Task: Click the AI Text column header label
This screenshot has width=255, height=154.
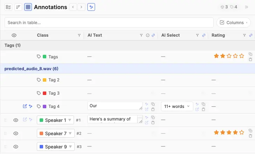Action: 95,35
